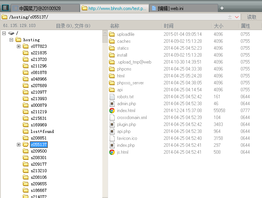Click the api folder icon

click(112, 90)
